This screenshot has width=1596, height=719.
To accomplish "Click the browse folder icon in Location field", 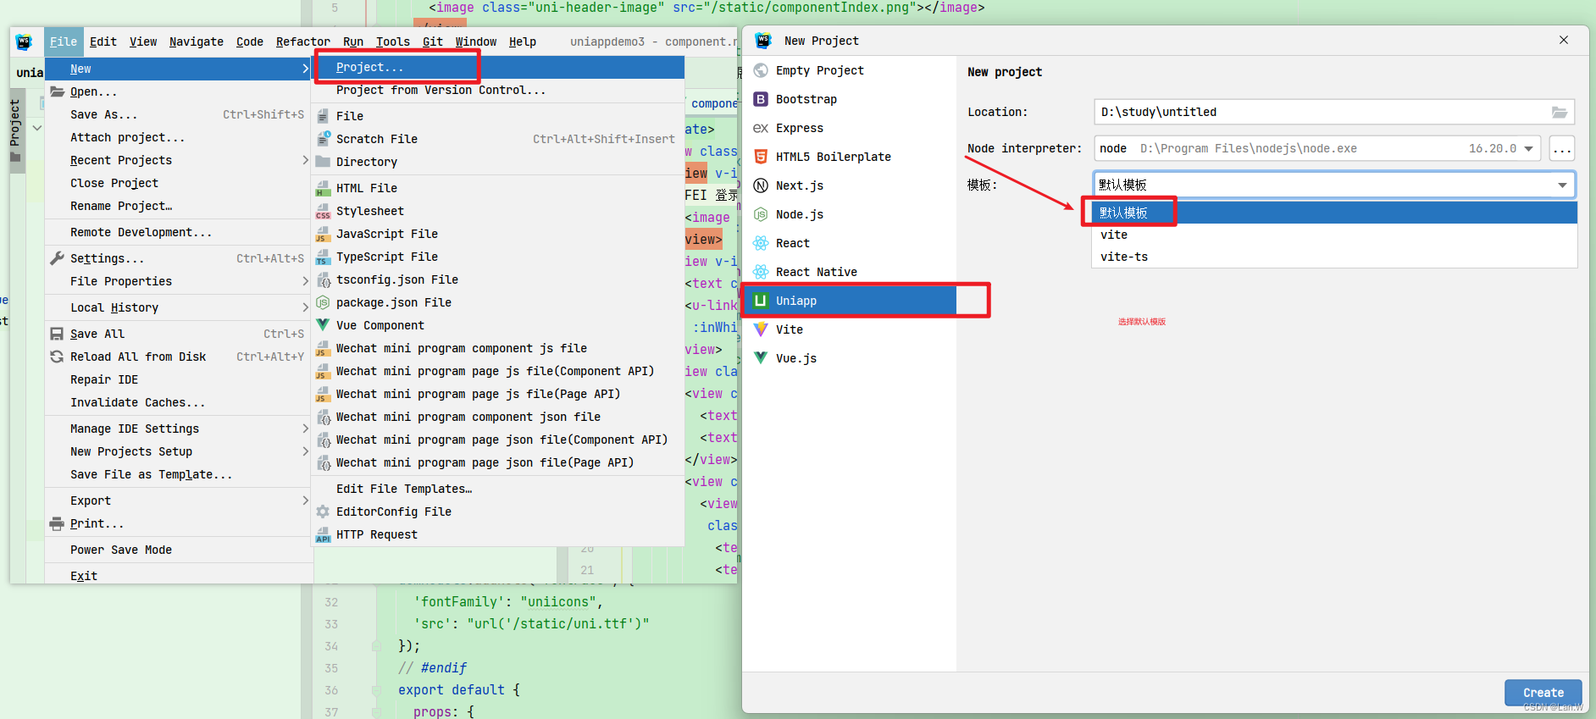I will coord(1559,112).
